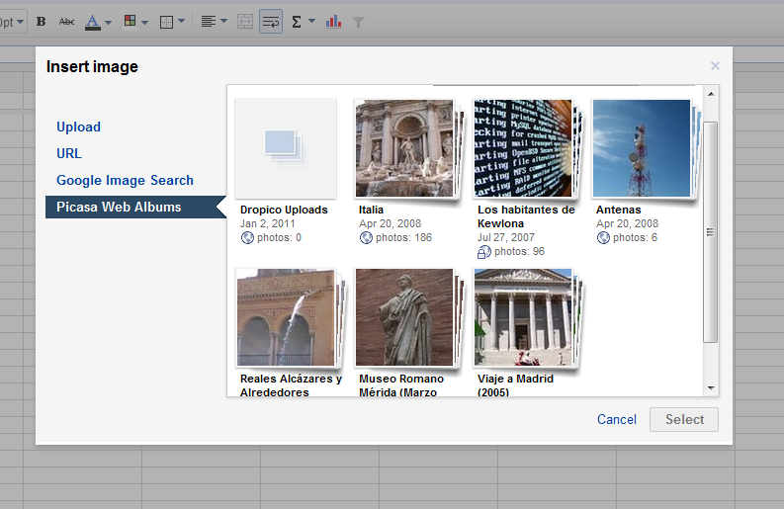Viewport: 784px width, 509px height.
Task: Open Reales Alcázares y Alrededores thumbnail
Action: coord(288,317)
